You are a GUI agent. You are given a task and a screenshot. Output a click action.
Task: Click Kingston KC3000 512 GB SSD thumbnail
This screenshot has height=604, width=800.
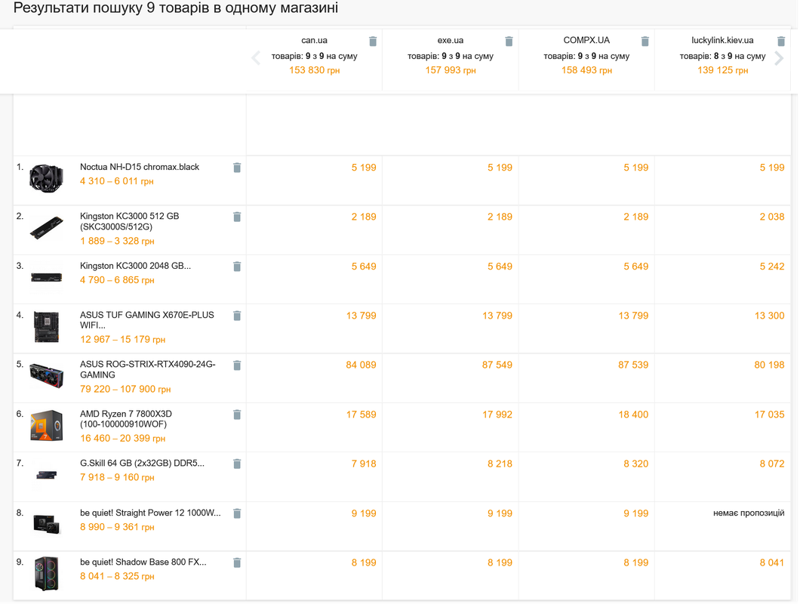click(47, 228)
